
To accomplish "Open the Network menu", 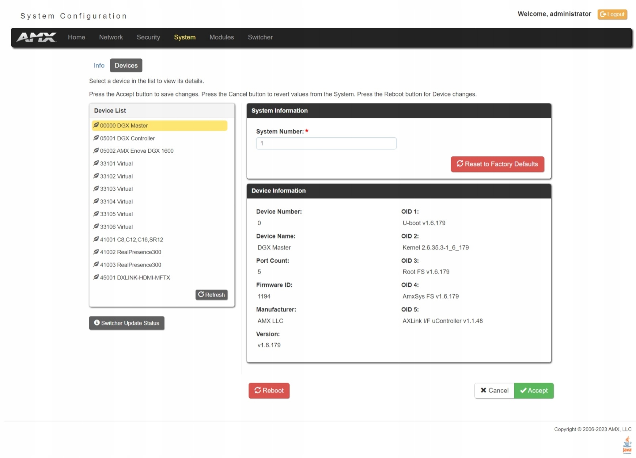I will point(111,37).
